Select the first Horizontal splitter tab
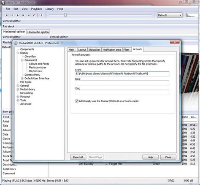Viewport: 200px width, 185px height. (x=14, y=32)
